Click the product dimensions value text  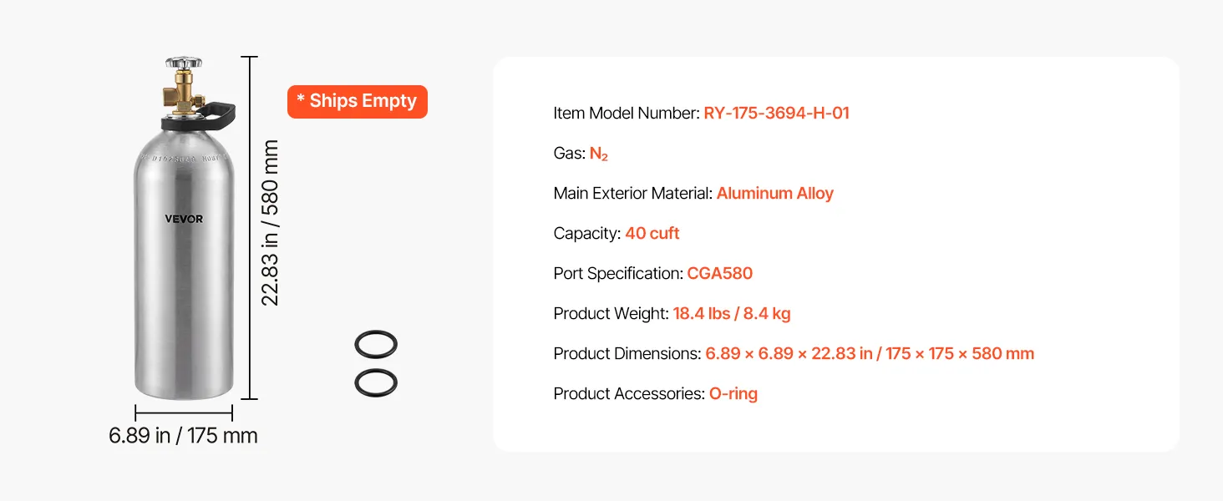[x=870, y=353]
